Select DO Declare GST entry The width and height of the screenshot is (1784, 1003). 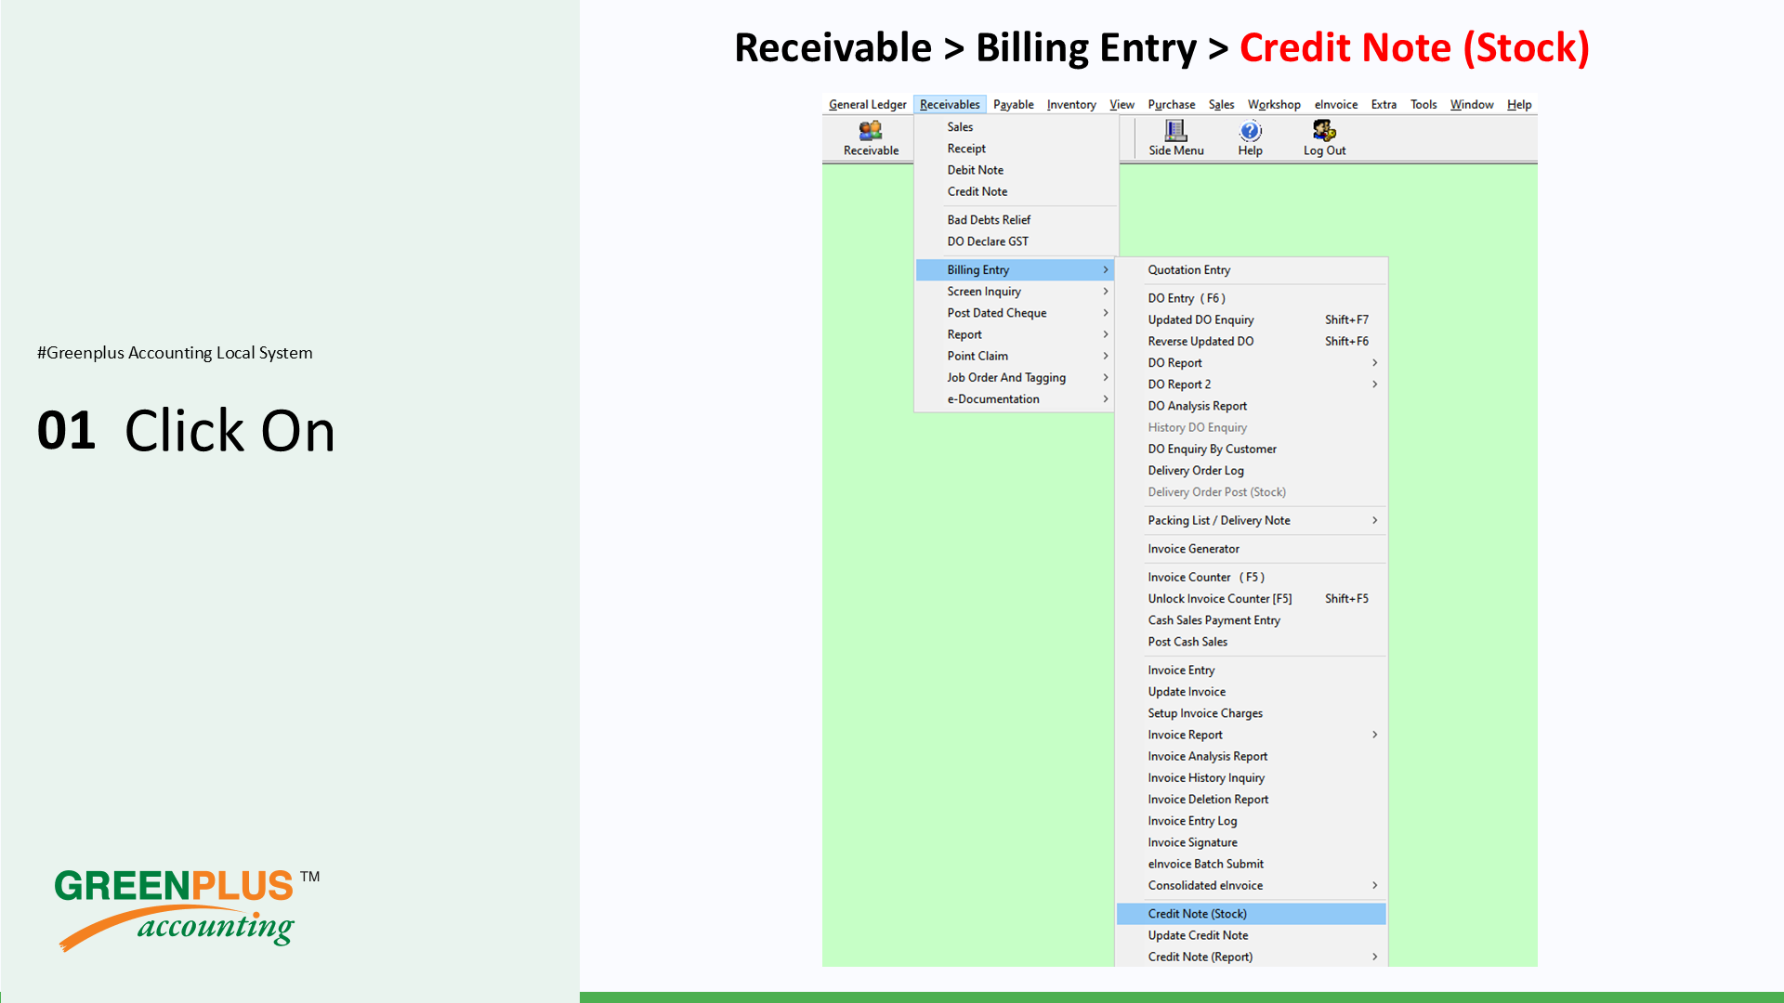pyautogui.click(x=1016, y=241)
